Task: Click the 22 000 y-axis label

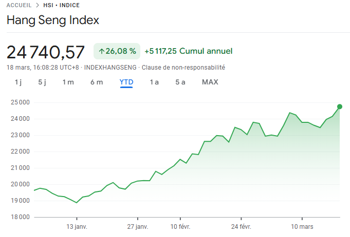Action: pyautogui.click(x=21, y=152)
